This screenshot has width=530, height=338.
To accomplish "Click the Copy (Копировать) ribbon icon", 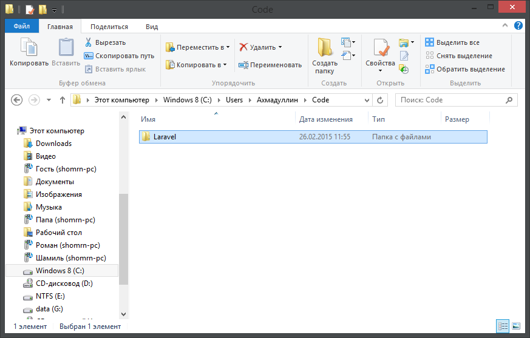I will (29, 47).
